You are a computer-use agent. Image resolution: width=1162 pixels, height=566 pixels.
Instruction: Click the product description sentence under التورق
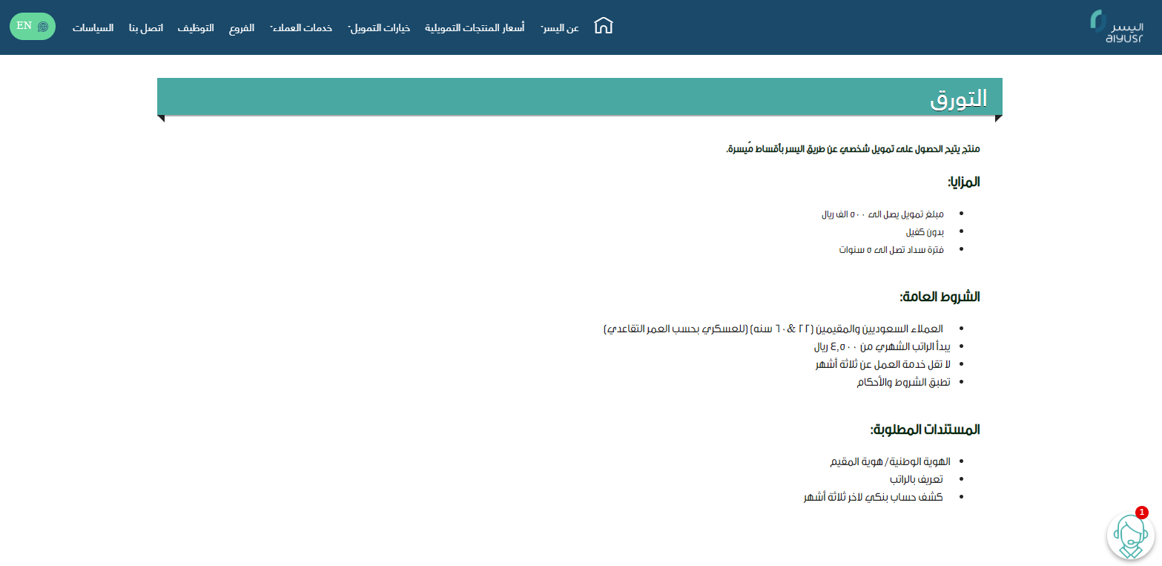click(x=853, y=149)
